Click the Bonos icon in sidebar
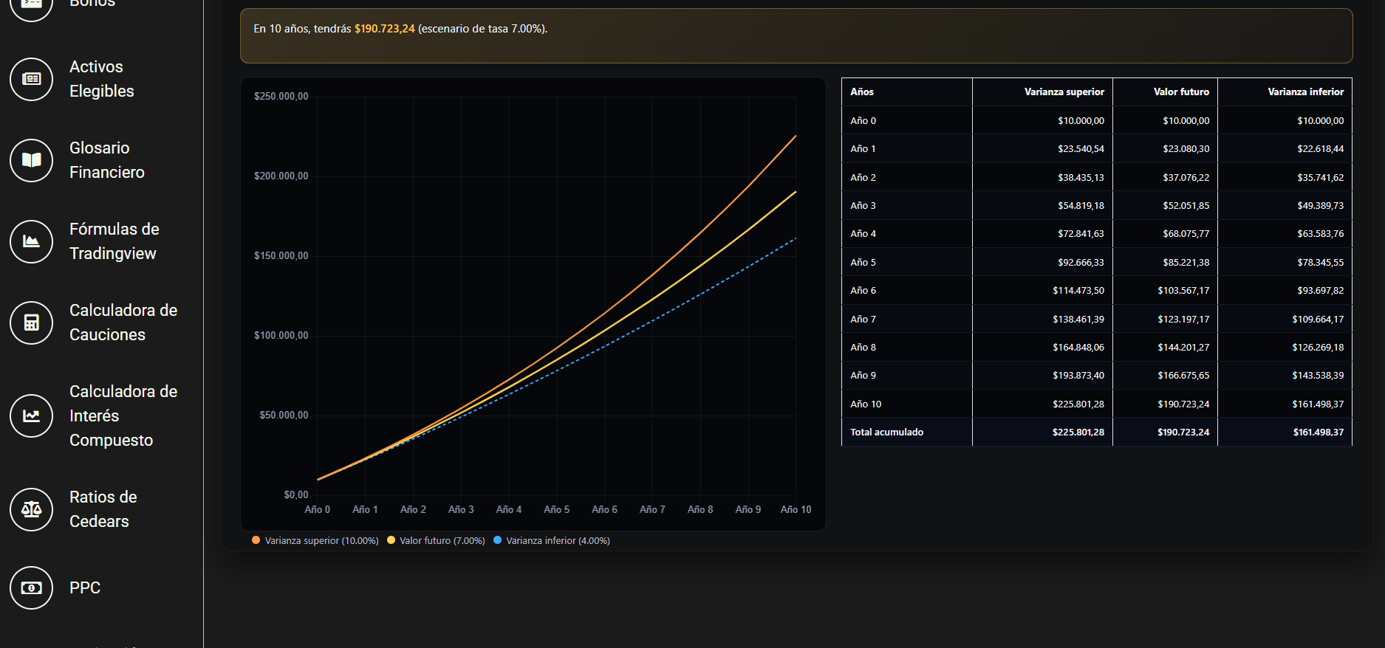Viewport: 1385px width, 648px height. (31, 4)
